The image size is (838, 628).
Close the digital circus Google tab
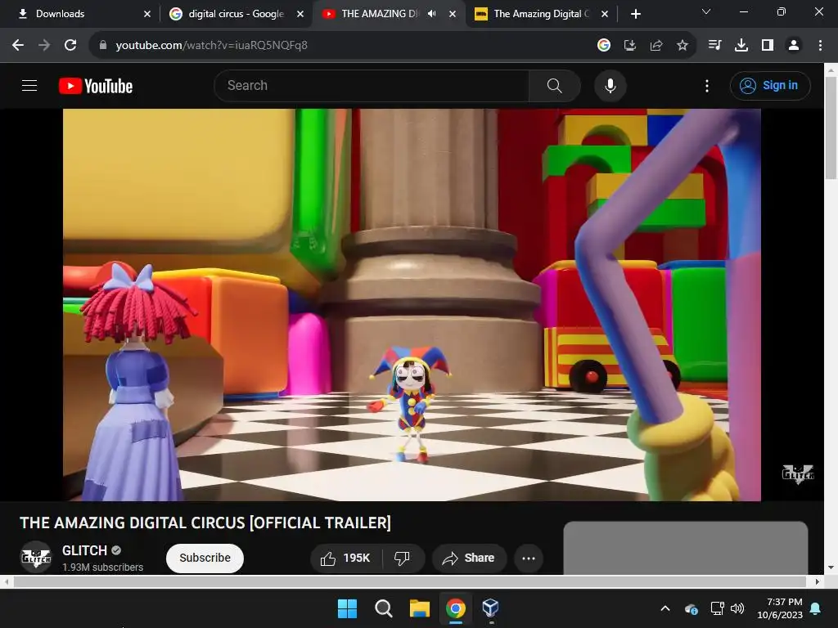point(300,14)
